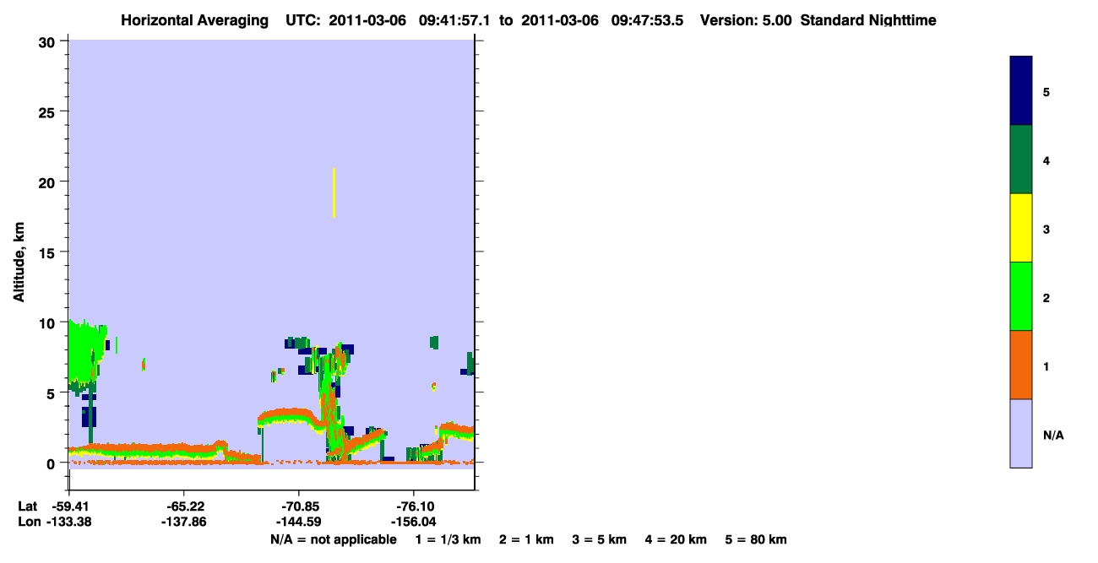Click the 'Lon' row label
Screen dimensions: 1098x563
pyautogui.click(x=28, y=522)
